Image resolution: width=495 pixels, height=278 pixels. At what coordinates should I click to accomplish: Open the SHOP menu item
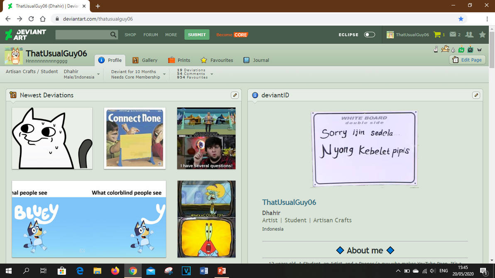pos(130,35)
